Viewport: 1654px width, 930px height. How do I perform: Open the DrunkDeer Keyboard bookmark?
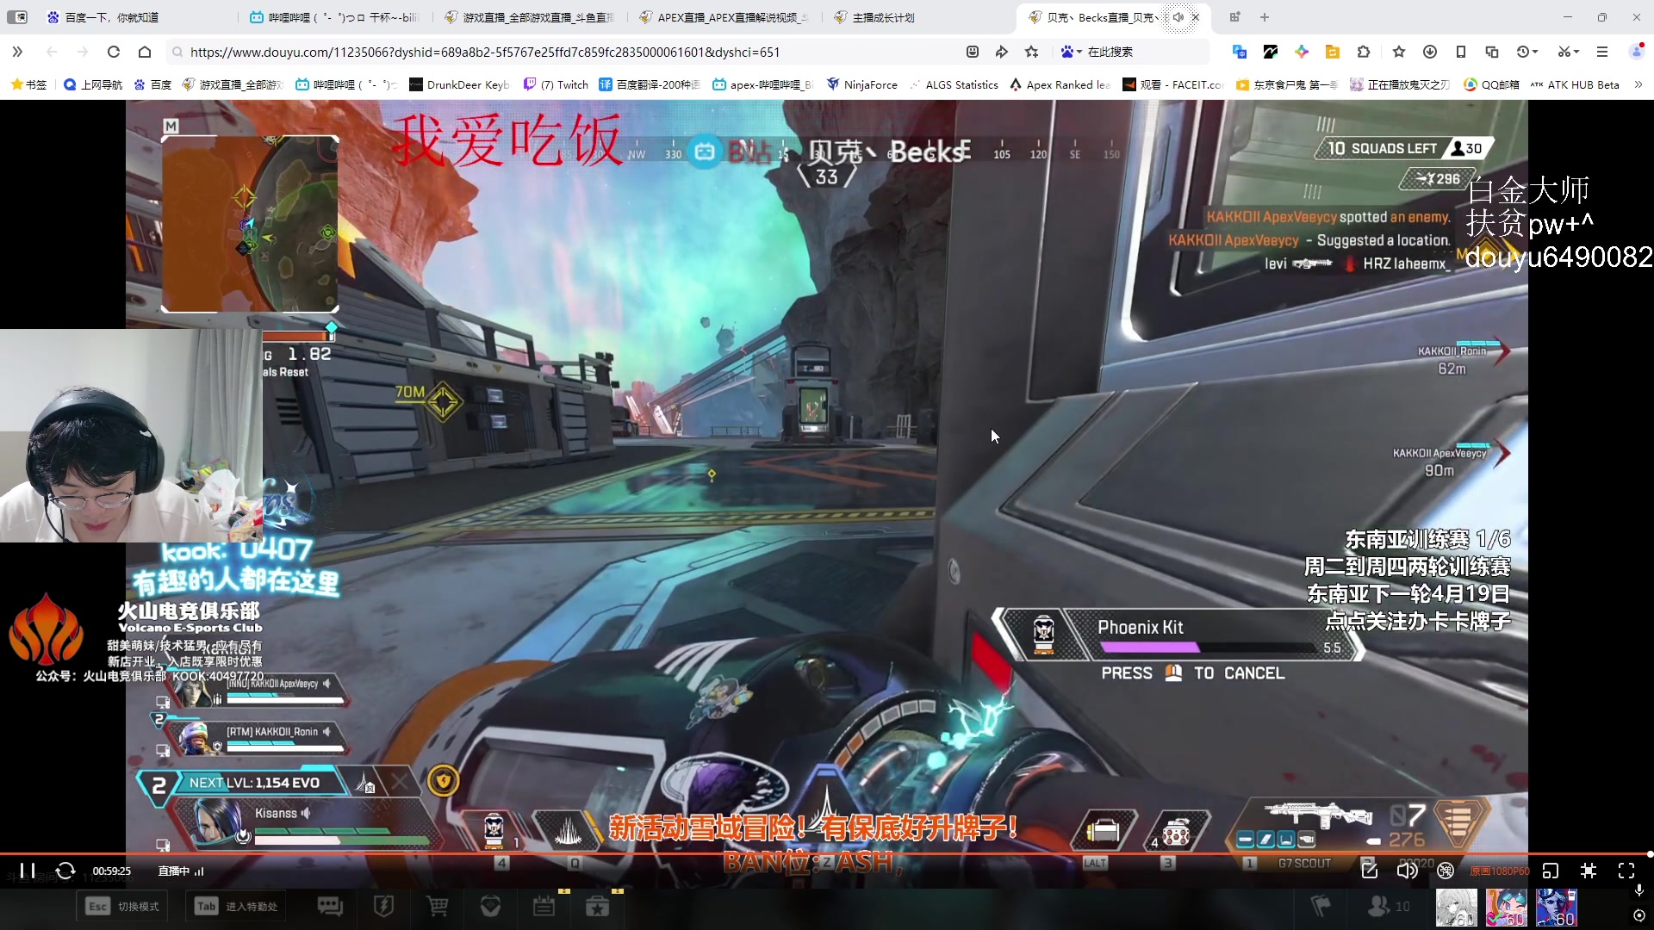click(x=459, y=84)
